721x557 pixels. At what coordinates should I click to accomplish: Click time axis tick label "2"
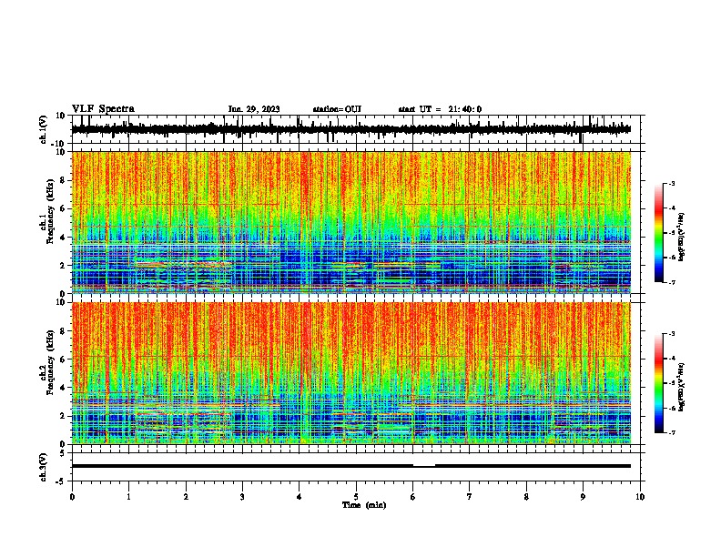pyautogui.click(x=186, y=497)
